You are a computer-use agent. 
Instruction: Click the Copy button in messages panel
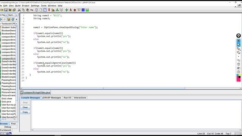pyautogui.click(x=25, y=112)
